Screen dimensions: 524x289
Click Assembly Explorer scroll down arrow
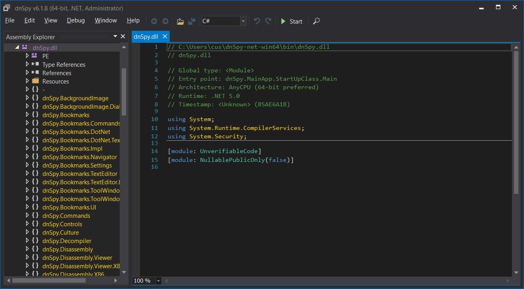[x=124, y=272]
